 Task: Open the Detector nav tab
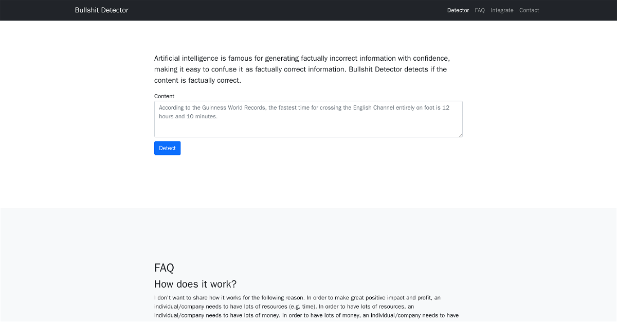pyautogui.click(x=458, y=10)
